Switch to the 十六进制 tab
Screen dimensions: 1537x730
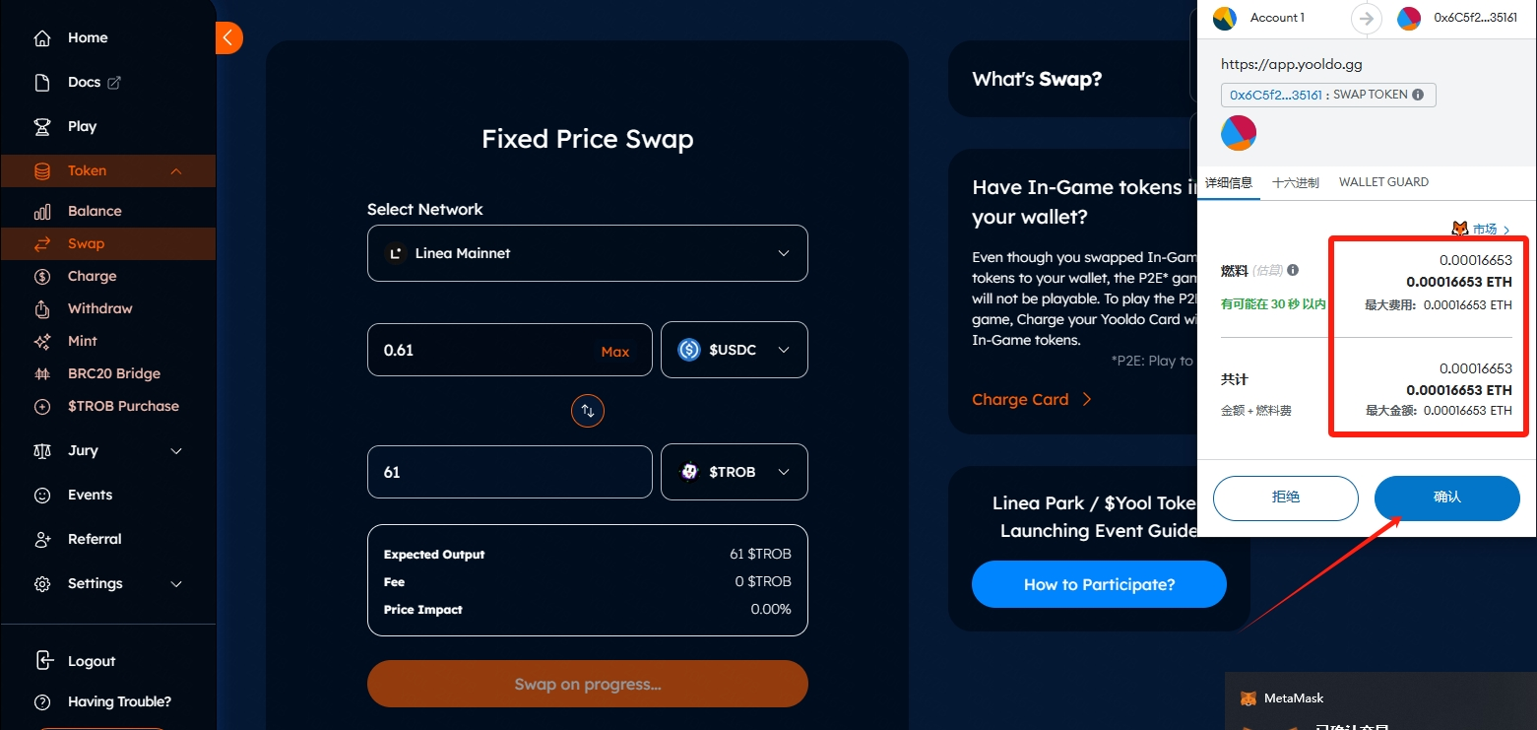(1295, 182)
